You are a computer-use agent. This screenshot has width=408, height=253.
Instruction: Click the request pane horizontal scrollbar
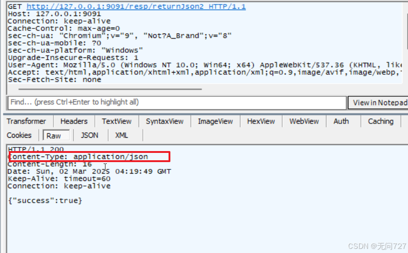coord(110,89)
